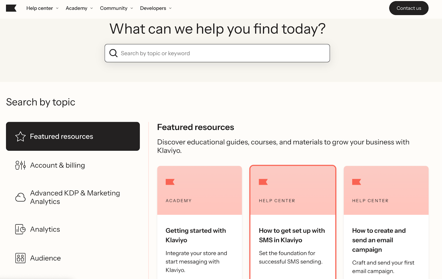The height and width of the screenshot is (279, 442).
Task: Expand the Academy dropdown chevron
Action: pyautogui.click(x=91, y=8)
